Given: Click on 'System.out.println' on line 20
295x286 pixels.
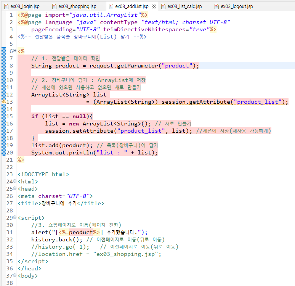Looking at the screenshot, I should pyautogui.click(x=62, y=153).
